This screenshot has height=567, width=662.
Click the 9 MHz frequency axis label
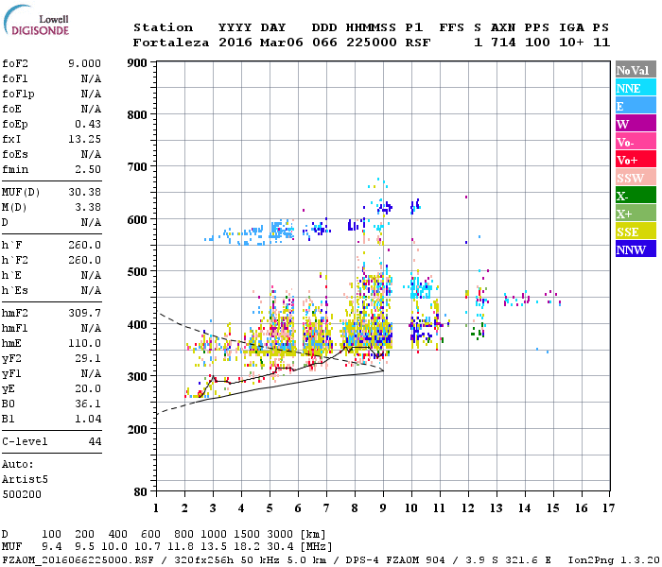[383, 508]
